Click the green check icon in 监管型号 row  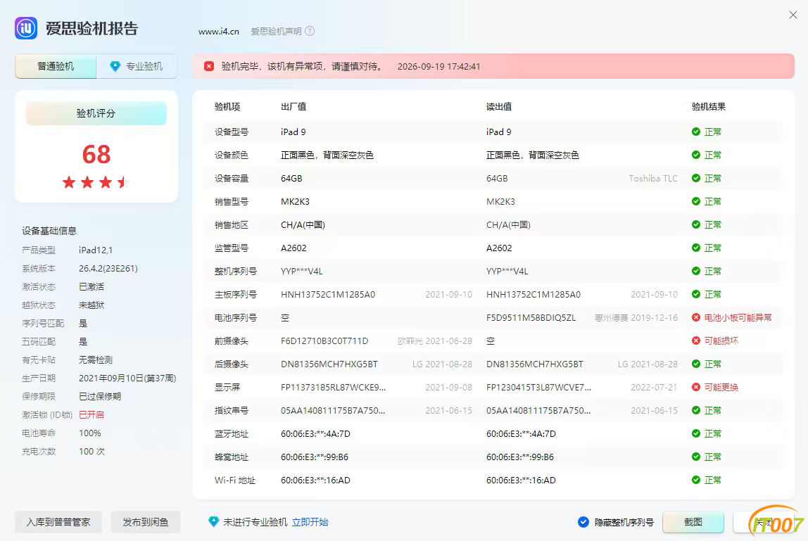[695, 248]
